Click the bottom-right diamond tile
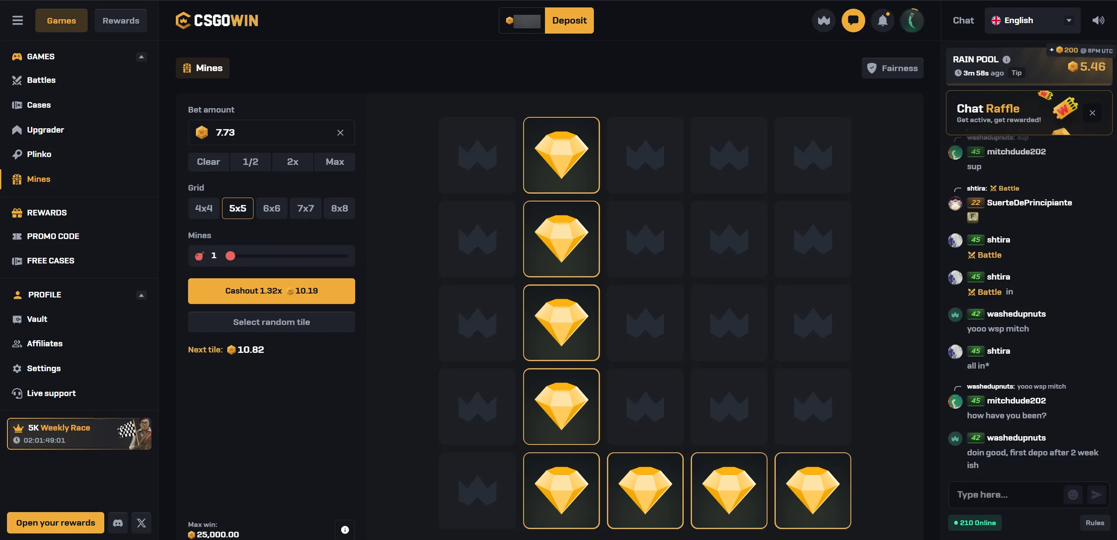Viewport: 1117px width, 540px height. pyautogui.click(x=813, y=491)
